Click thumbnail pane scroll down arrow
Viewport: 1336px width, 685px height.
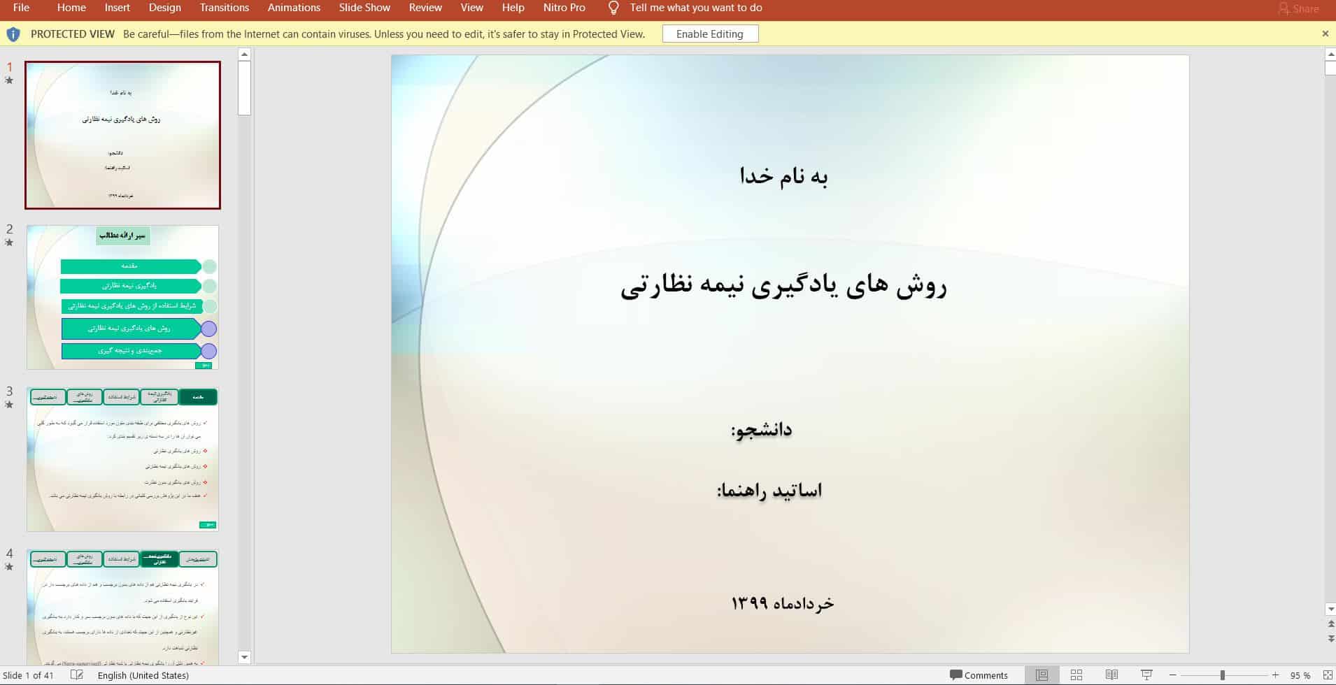click(x=244, y=657)
